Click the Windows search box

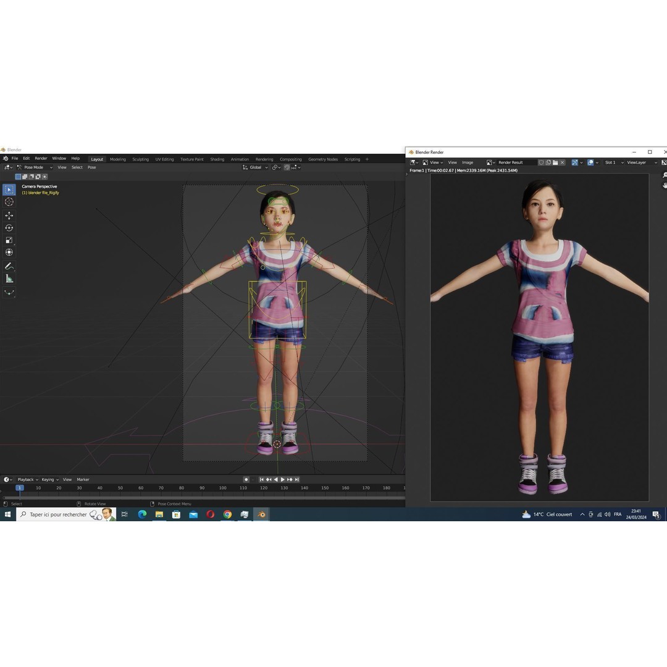[66, 514]
